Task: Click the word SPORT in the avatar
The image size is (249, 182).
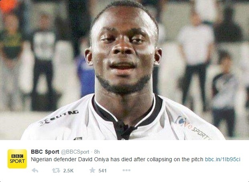Action: [17, 161]
